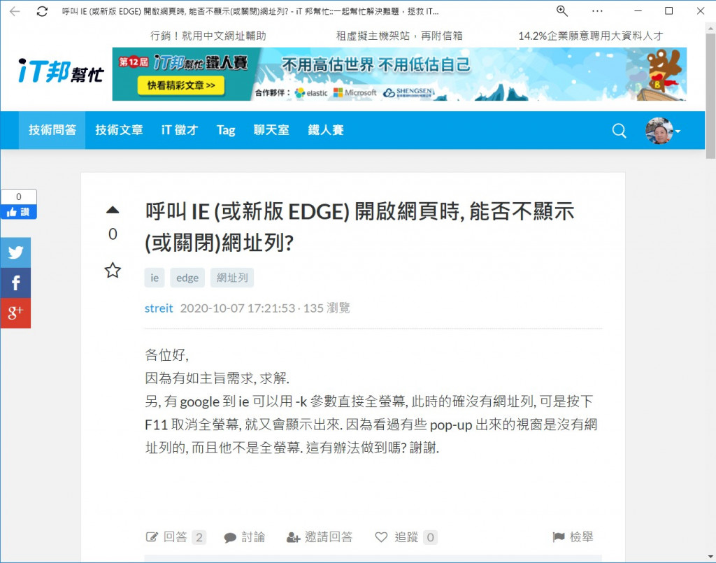
Task: Go to the 鐵人賽 menu item
Action: pyautogui.click(x=326, y=130)
